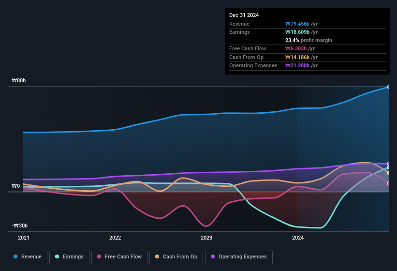397x271 pixels.
Task: Click the ₩0 y-axis label
Action: (x=15, y=186)
